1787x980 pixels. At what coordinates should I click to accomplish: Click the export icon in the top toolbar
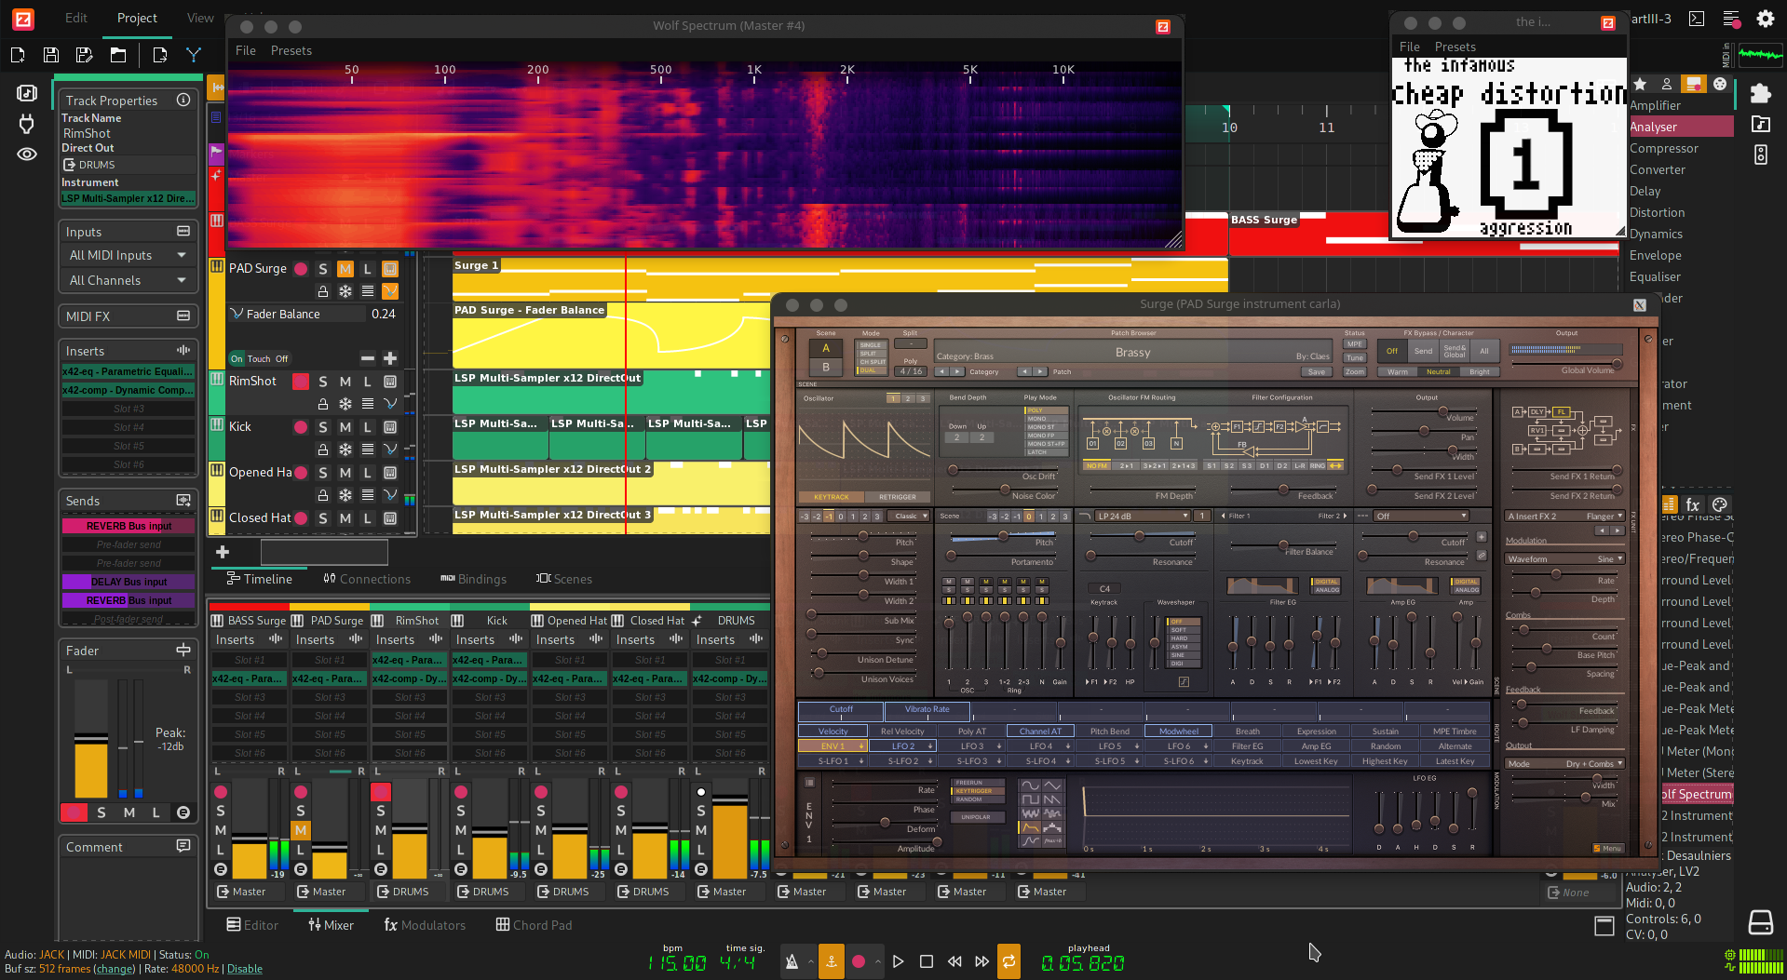click(x=159, y=55)
